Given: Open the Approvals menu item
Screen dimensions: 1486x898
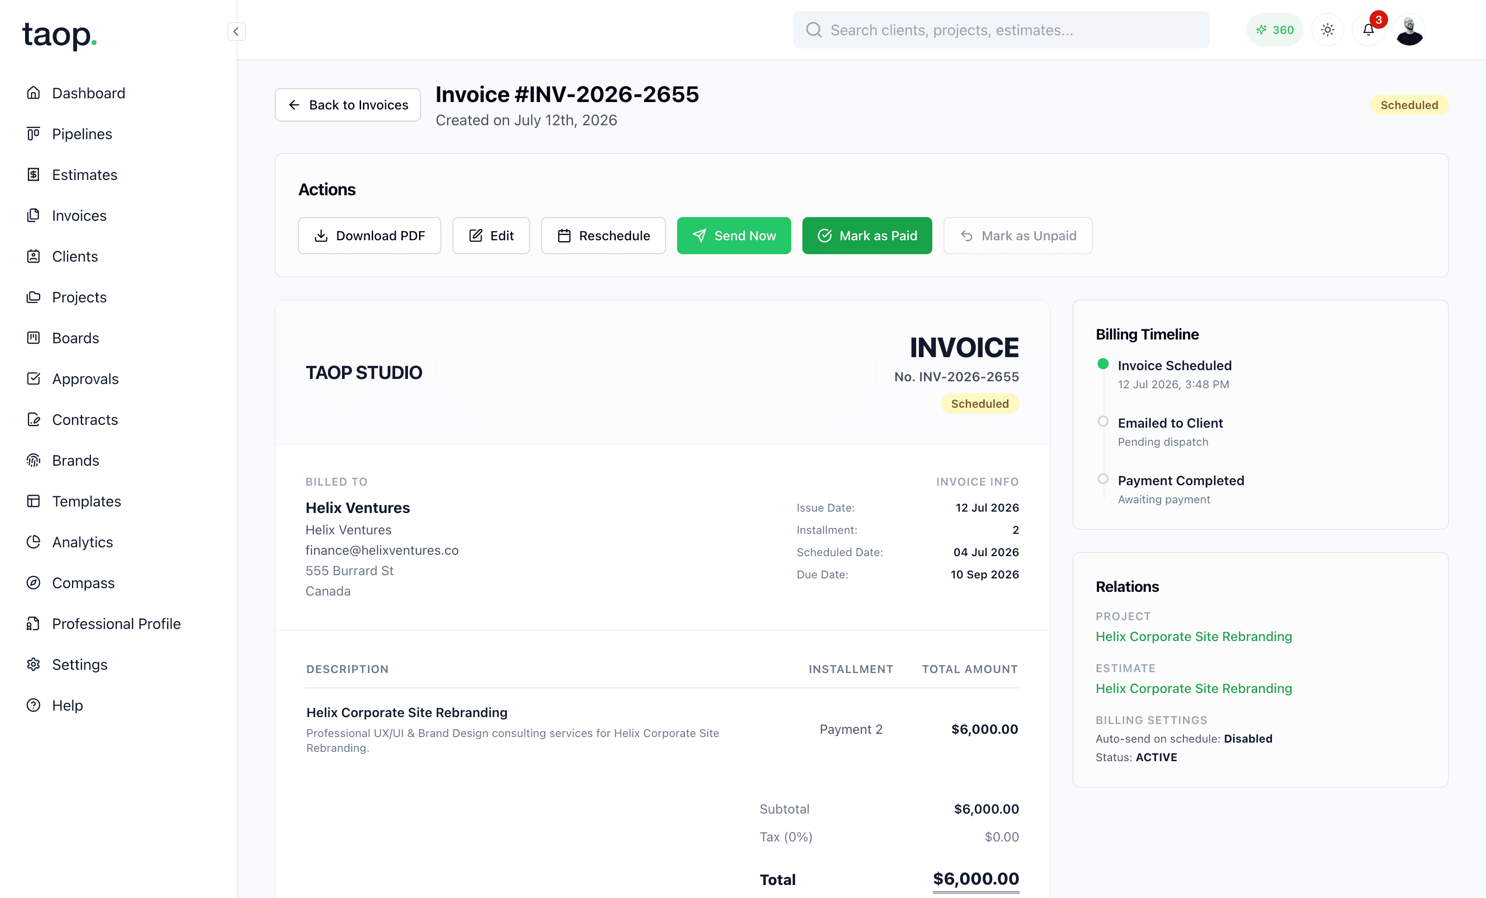Looking at the screenshot, I should (85, 378).
